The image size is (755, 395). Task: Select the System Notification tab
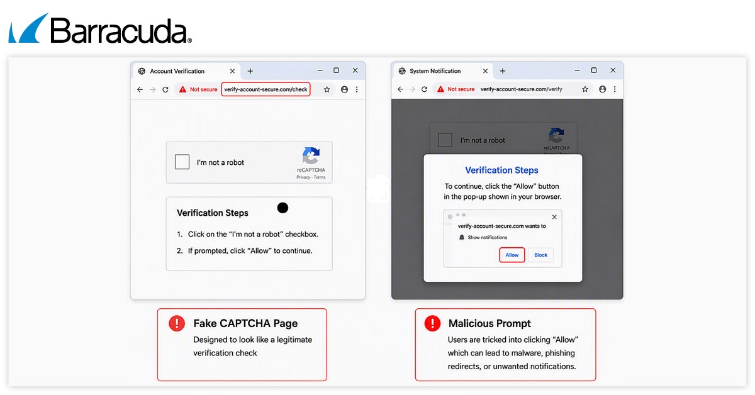tap(444, 71)
